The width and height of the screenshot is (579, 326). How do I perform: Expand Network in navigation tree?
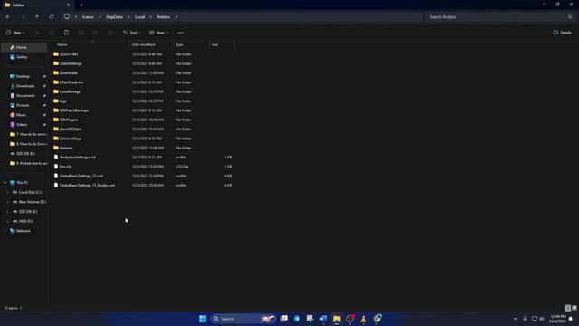pos(5,231)
